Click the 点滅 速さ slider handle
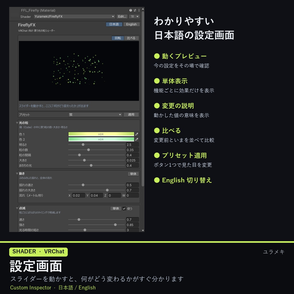 (x=79, y=220)
